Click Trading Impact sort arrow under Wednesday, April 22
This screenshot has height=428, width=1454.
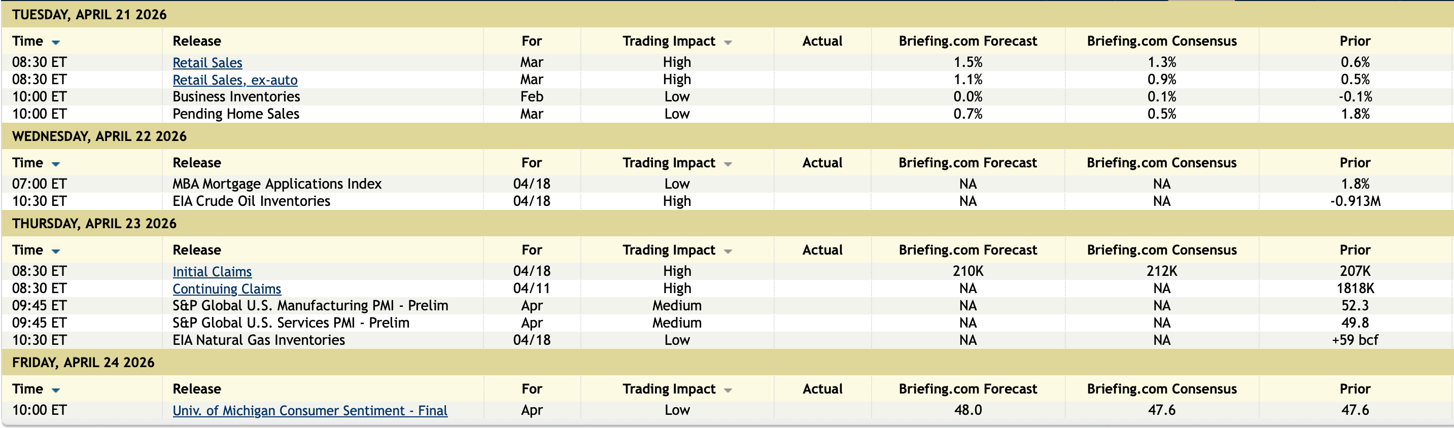click(x=728, y=164)
